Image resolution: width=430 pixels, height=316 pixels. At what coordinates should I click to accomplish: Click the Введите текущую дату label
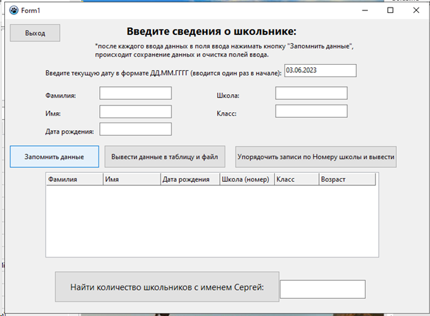pyautogui.click(x=163, y=73)
